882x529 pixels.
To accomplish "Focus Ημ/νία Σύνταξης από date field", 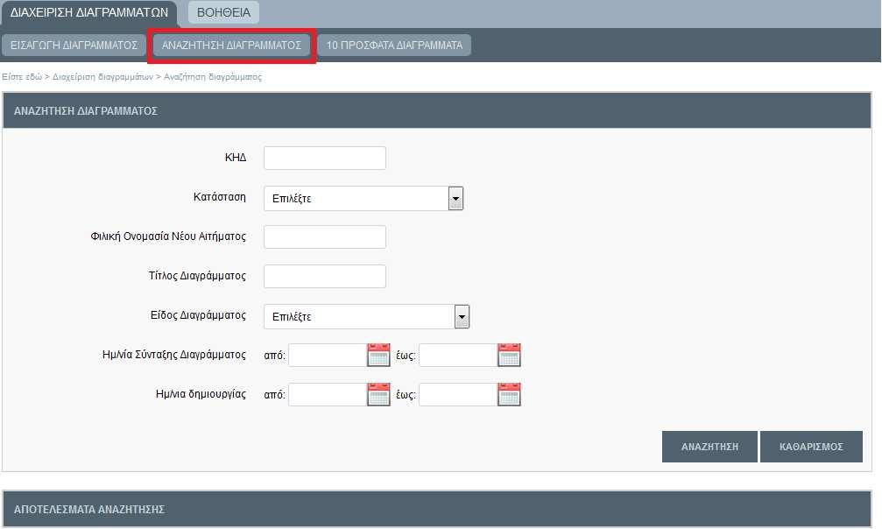I will point(328,355).
